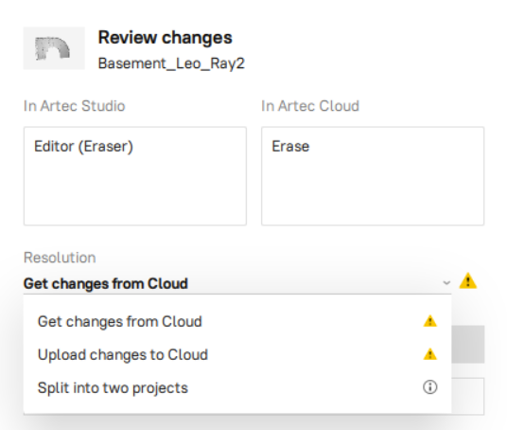Collapse the Resolution dropdown using its chevron
Screen dimensions: 507x430
point(446,282)
